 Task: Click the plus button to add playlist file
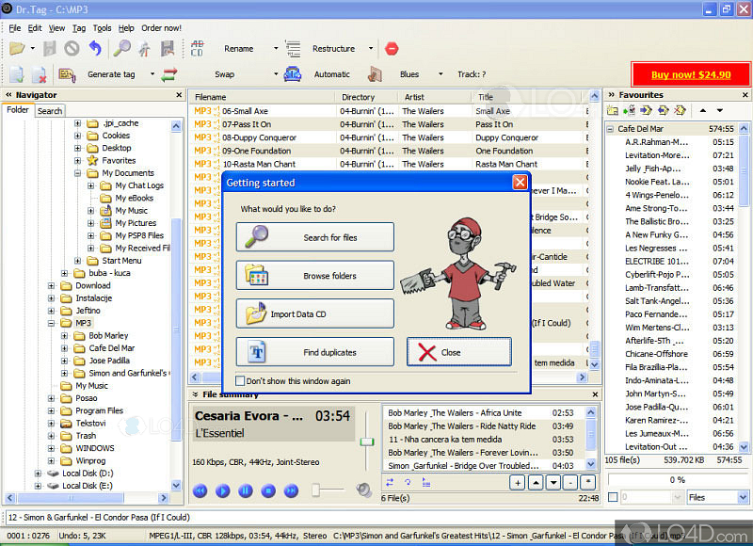click(x=517, y=483)
